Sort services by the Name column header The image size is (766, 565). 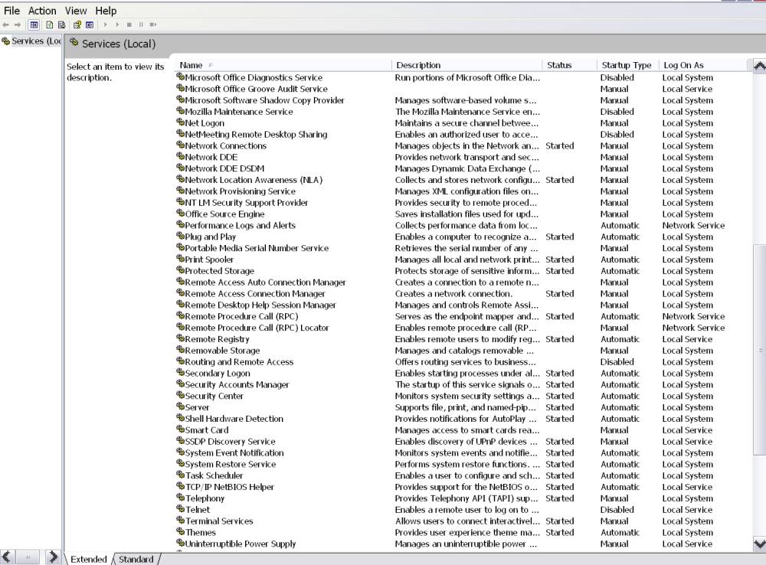coord(283,65)
